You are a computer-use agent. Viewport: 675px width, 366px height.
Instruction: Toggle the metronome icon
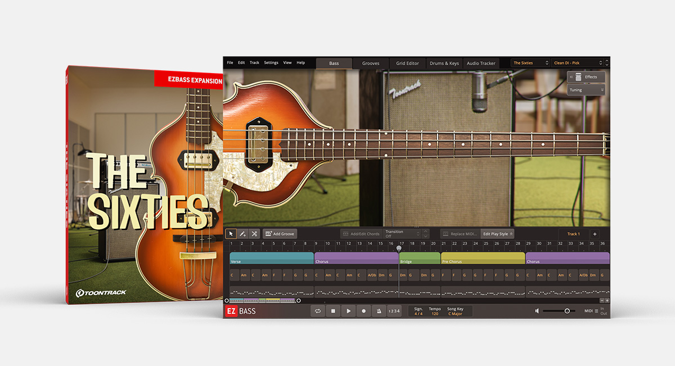coord(379,311)
